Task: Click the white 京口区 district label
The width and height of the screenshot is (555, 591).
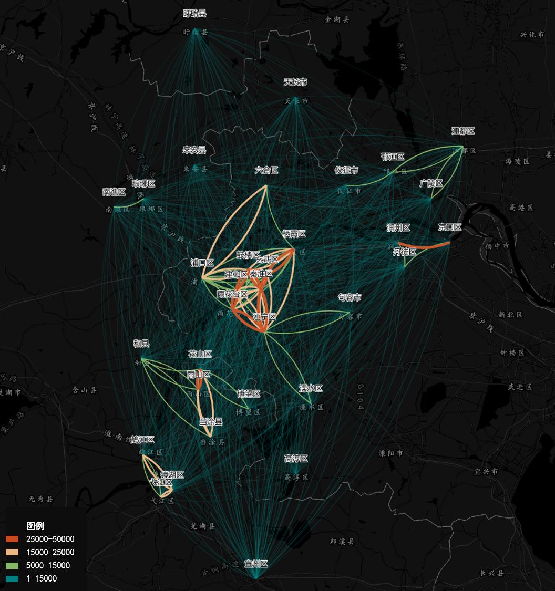Action: click(x=450, y=227)
